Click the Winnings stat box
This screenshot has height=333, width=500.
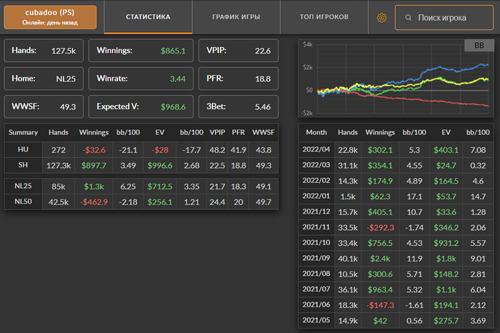pyautogui.click(x=141, y=51)
